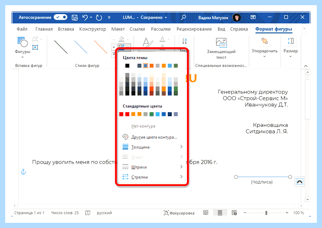Undo the last action with the undo arrow
Screen dimensions: 322x228
click(85, 18)
